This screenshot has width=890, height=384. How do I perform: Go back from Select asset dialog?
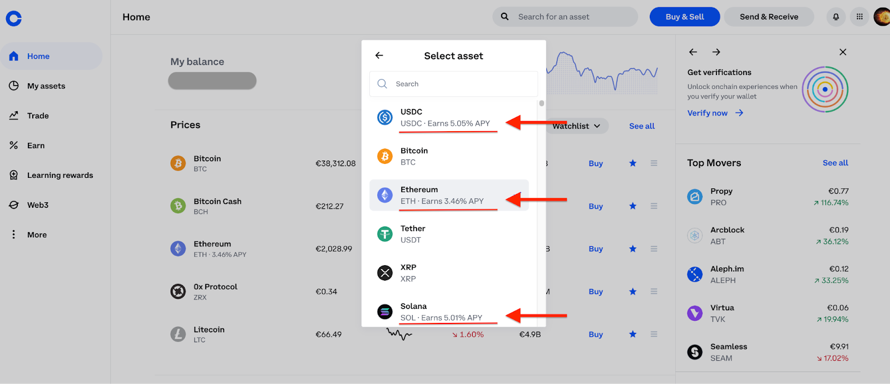click(x=379, y=56)
